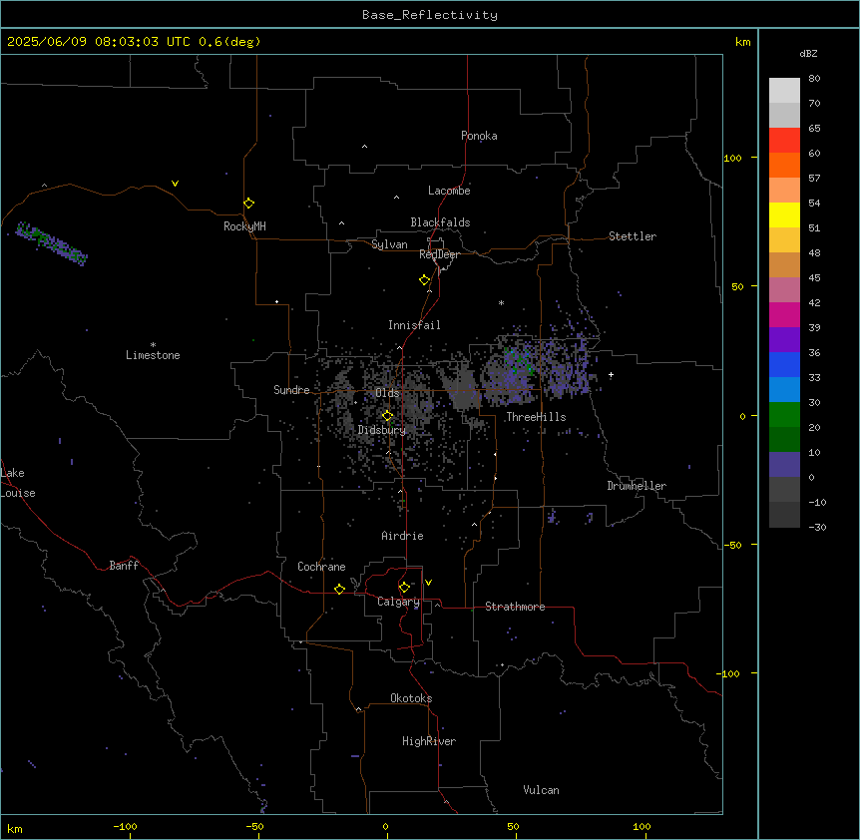Image resolution: width=860 pixels, height=840 pixels.
Task: Select the blue 33-36 dBZ legend swatch
Action: (784, 364)
